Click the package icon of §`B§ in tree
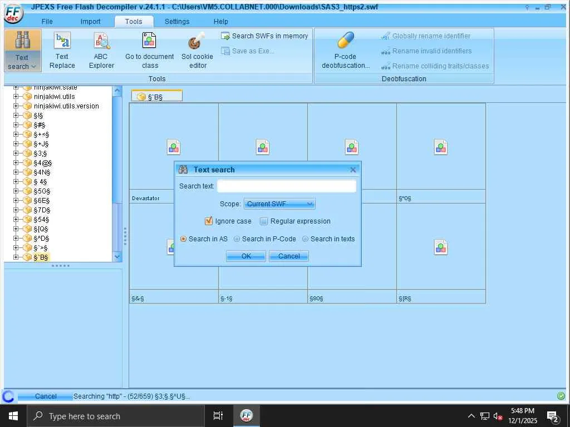 28,257
